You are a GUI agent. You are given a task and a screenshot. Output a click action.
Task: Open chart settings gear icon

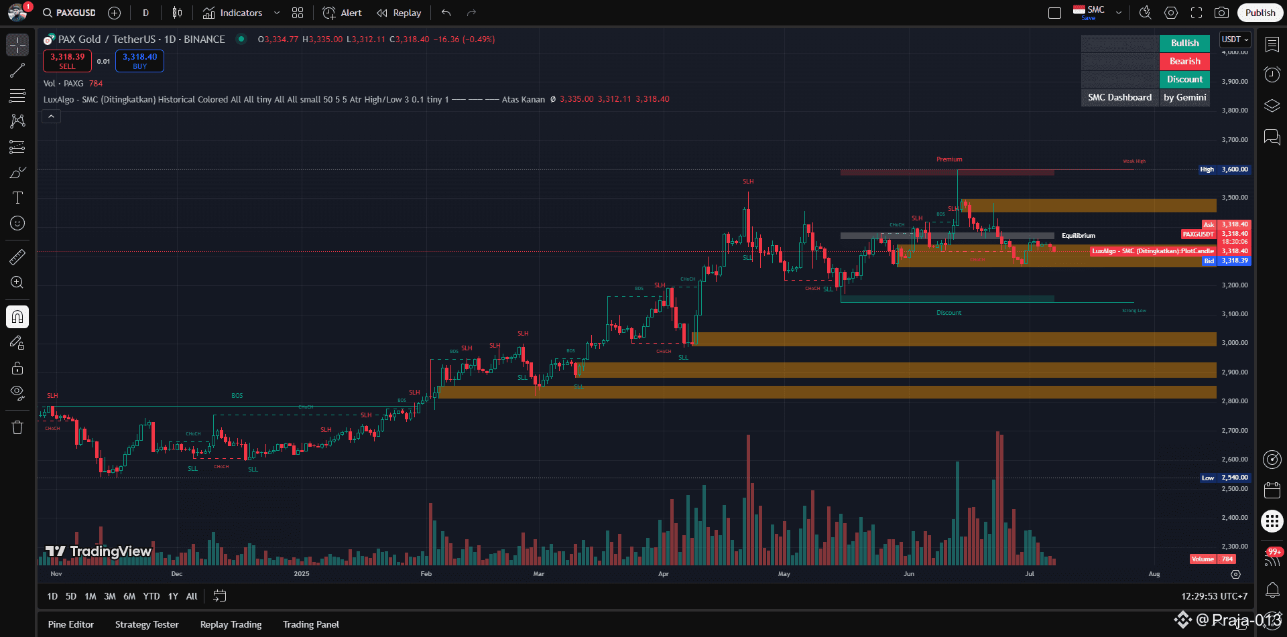click(x=1171, y=13)
